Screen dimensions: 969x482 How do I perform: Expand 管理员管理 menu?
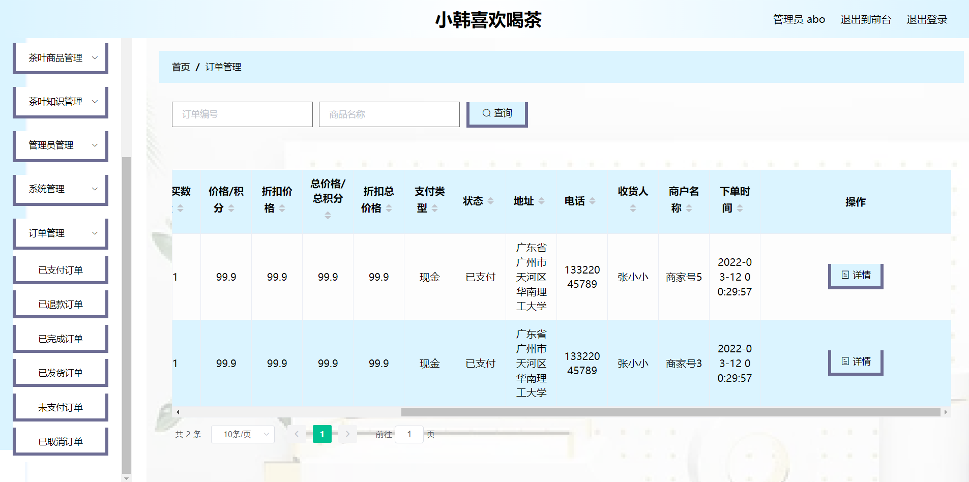[x=61, y=145]
